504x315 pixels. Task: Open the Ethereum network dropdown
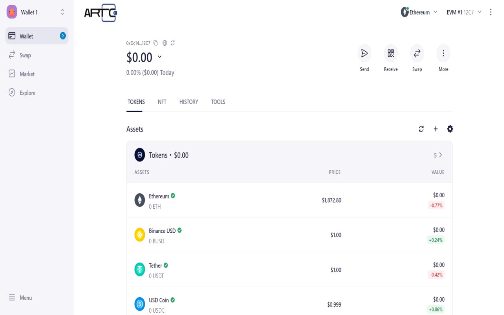click(419, 12)
